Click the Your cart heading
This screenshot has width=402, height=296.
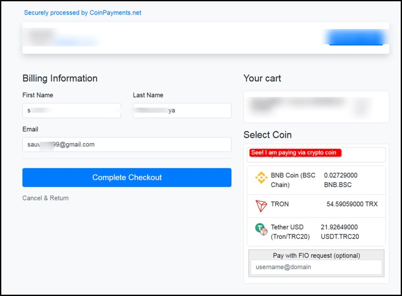point(262,79)
